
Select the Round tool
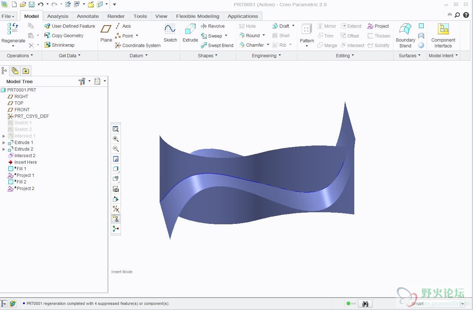click(250, 36)
